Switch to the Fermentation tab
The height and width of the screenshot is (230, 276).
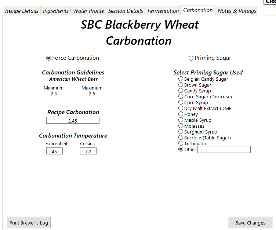point(163,11)
